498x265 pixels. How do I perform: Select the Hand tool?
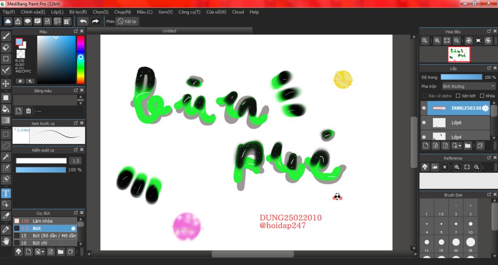tap(6, 241)
